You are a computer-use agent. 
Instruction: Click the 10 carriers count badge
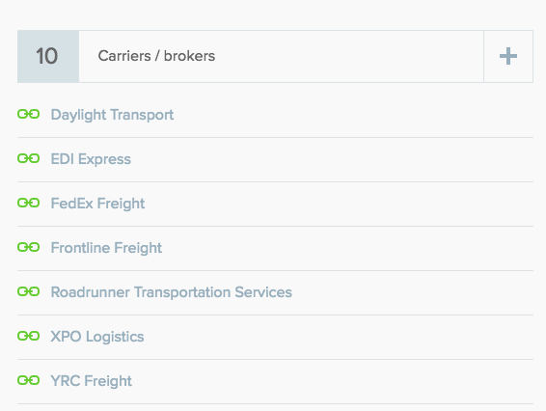click(48, 56)
